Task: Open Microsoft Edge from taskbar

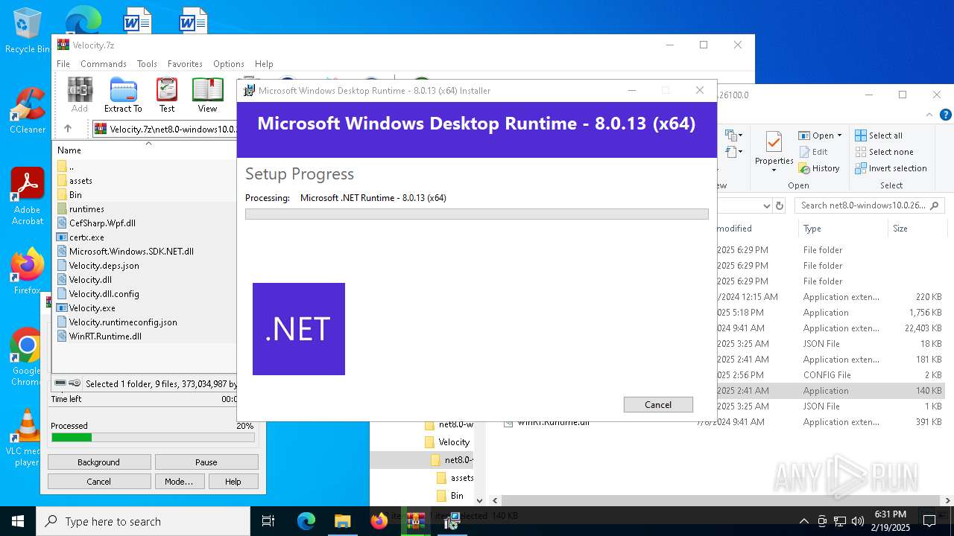Action: (306, 521)
